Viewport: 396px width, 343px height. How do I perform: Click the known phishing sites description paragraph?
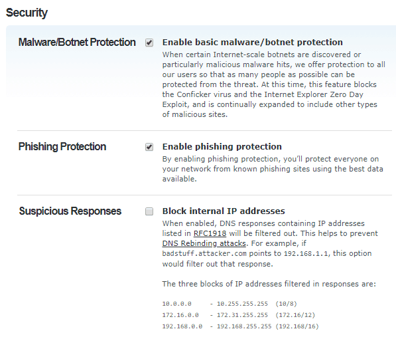tap(273, 169)
